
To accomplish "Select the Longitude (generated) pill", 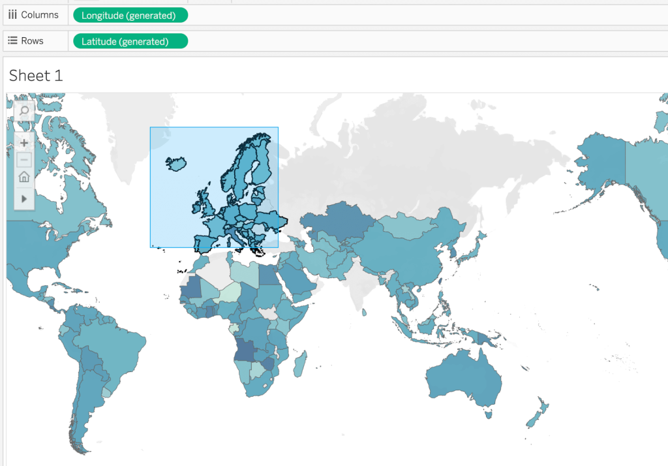I will [130, 16].
